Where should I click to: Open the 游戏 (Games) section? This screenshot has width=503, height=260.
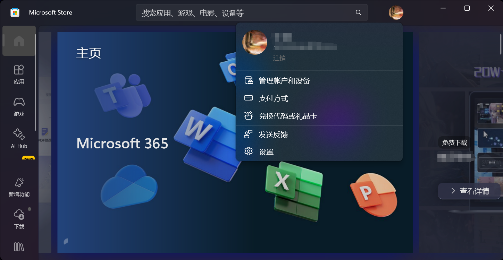pos(19,106)
